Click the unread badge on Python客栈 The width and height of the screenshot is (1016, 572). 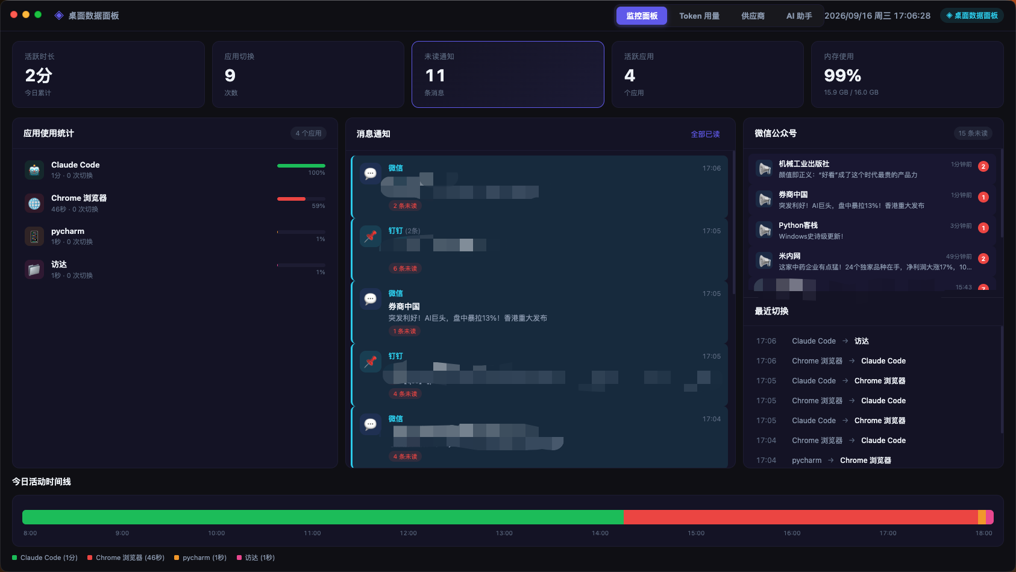tap(983, 228)
